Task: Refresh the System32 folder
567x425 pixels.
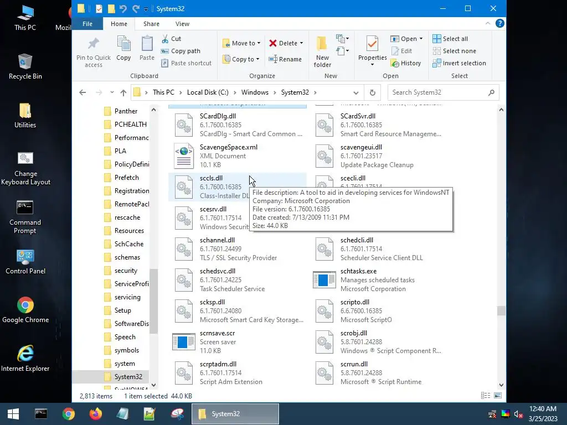Action: click(373, 92)
